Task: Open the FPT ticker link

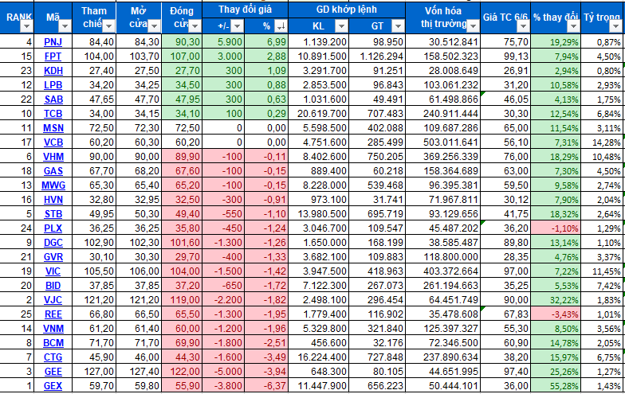Action: tap(53, 56)
